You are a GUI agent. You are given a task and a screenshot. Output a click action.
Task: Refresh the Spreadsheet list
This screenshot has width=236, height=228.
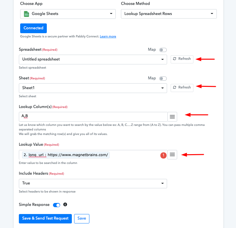click(182, 59)
